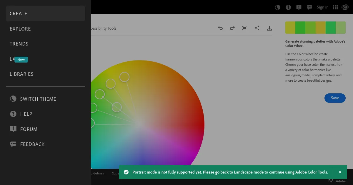Select the bright green palette swatch
The image size is (353, 185).
click(301, 27)
